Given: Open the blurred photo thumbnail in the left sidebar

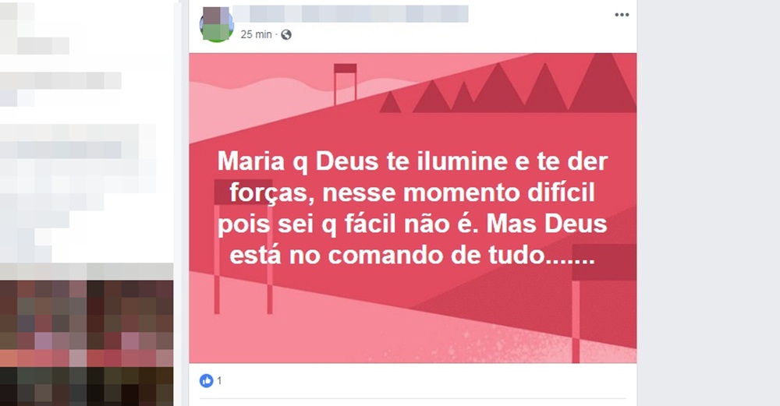Looking at the screenshot, I should [87, 343].
